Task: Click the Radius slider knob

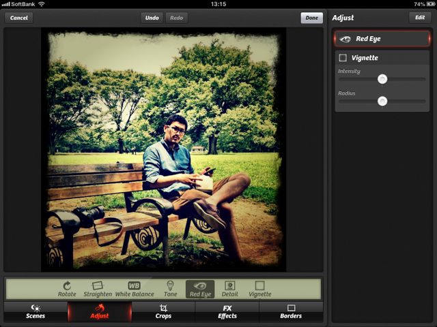Action: point(382,102)
